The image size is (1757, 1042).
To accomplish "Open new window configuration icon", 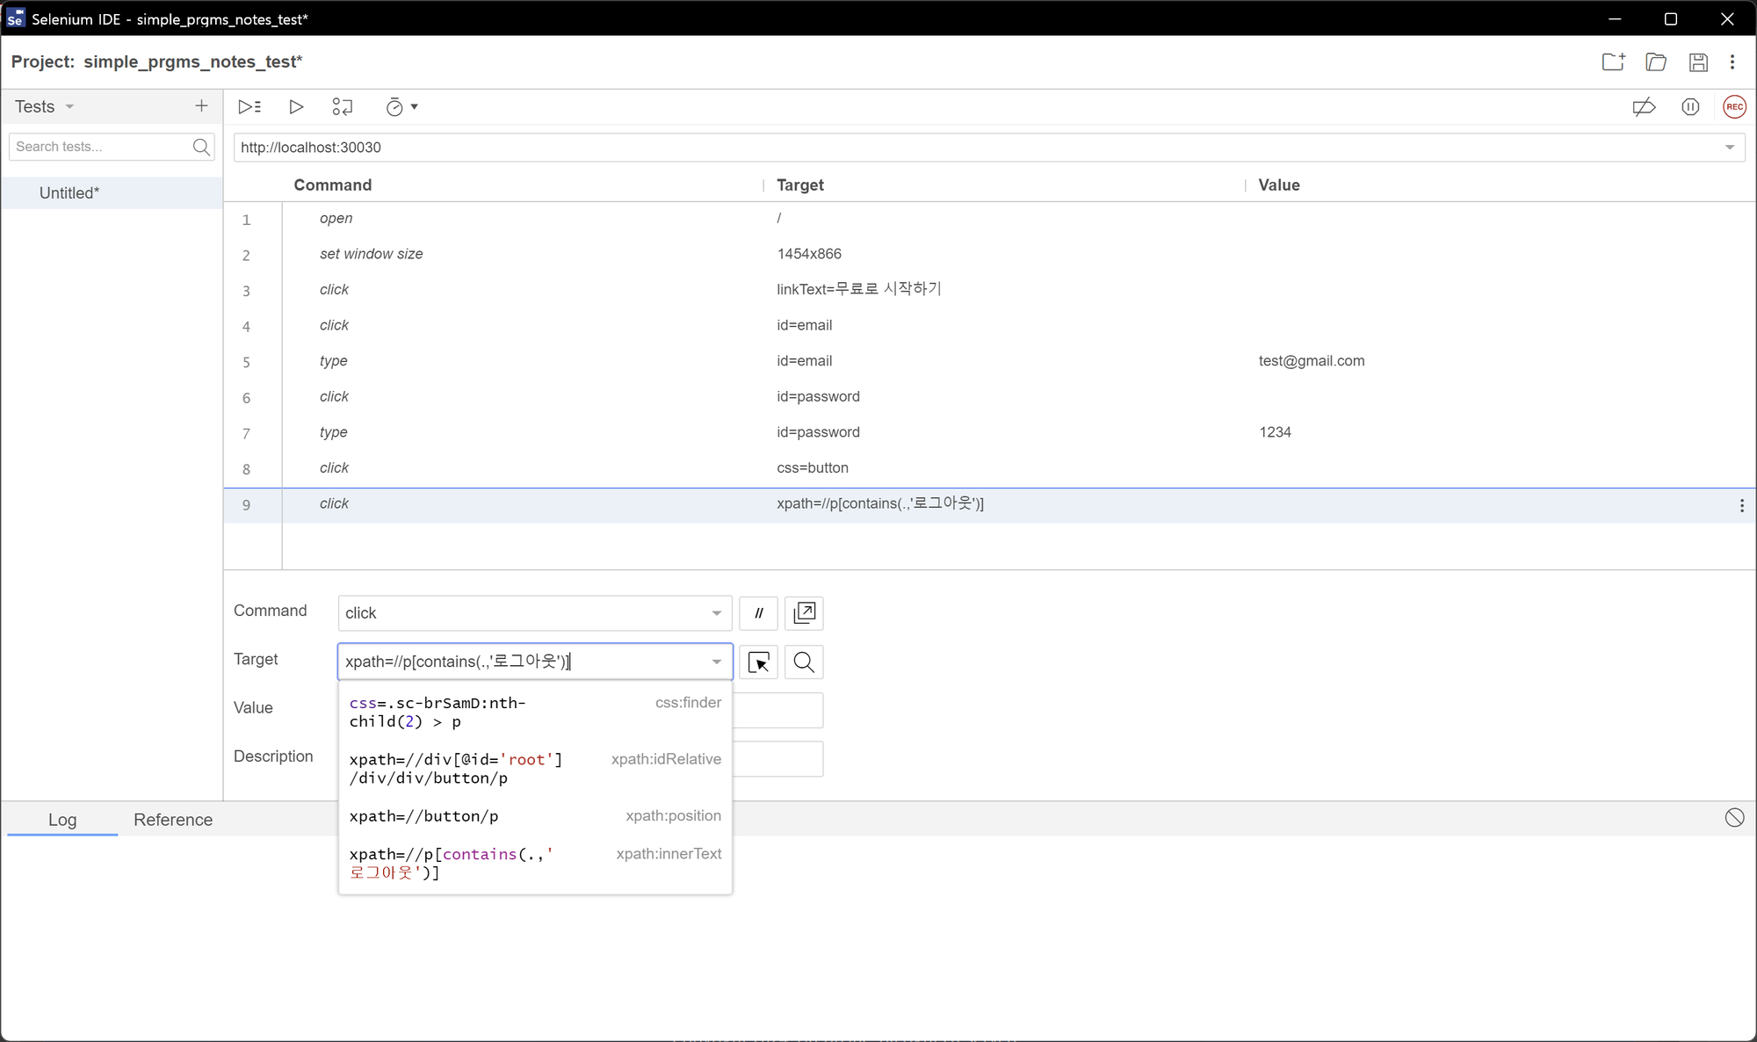I will pos(804,613).
